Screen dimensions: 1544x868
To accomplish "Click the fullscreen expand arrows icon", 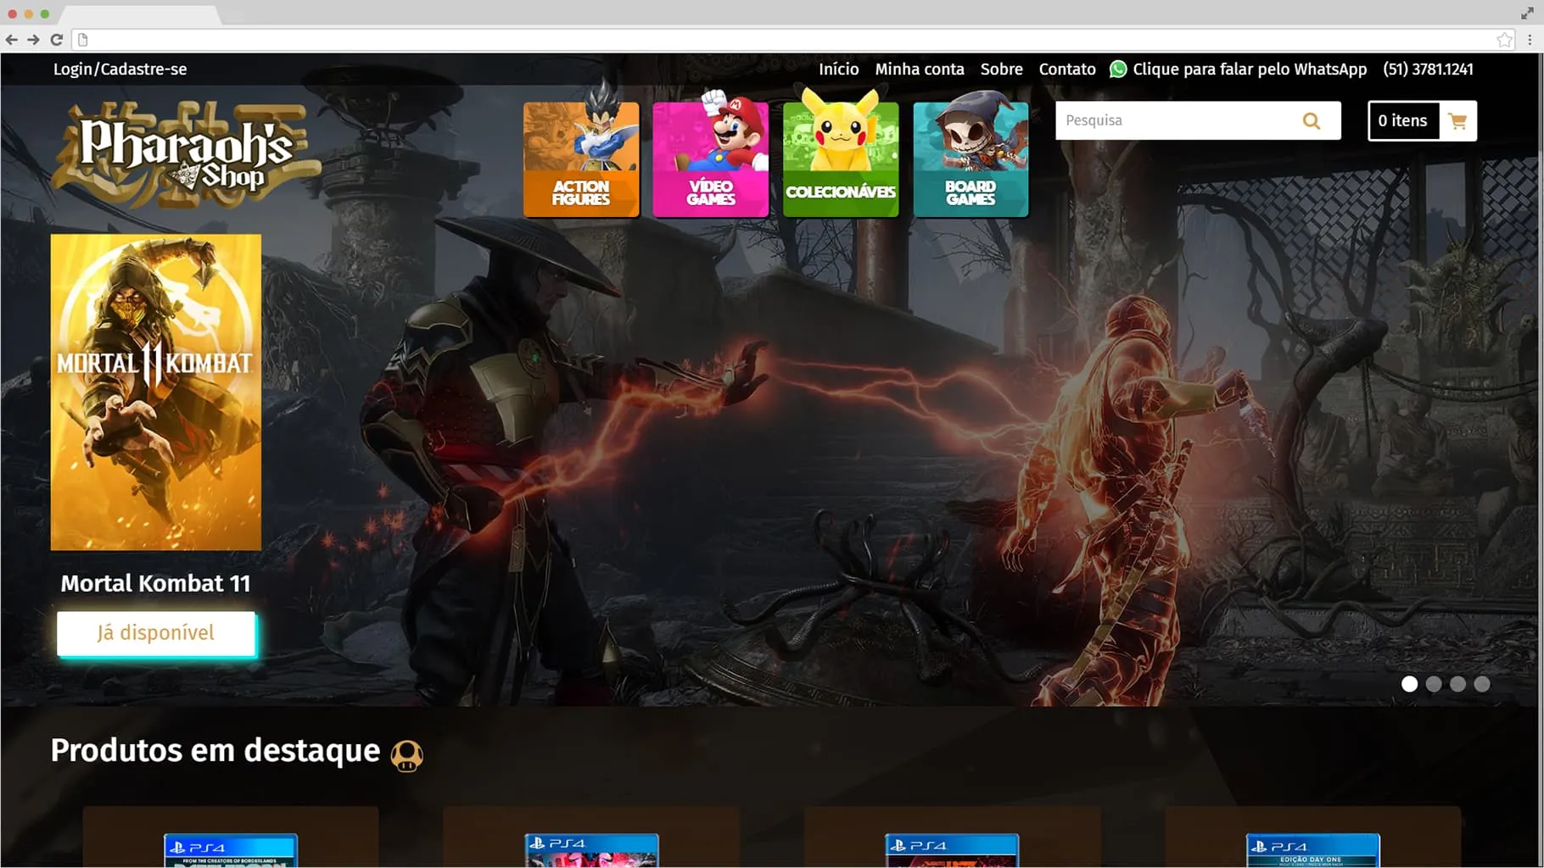I will tap(1527, 14).
